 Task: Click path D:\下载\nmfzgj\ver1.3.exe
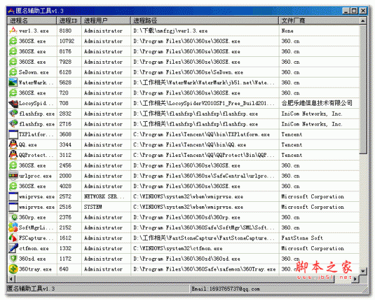coord(170,31)
